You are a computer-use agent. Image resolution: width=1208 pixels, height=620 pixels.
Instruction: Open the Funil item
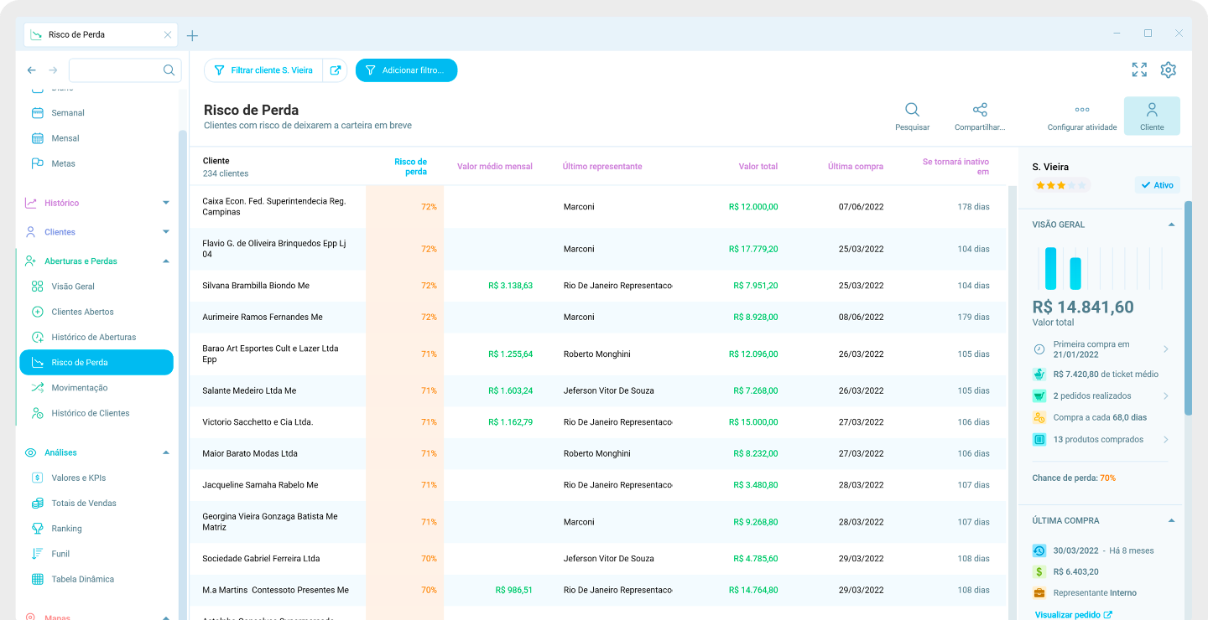[50, 554]
